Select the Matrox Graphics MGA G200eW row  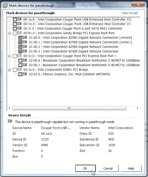[69, 74]
